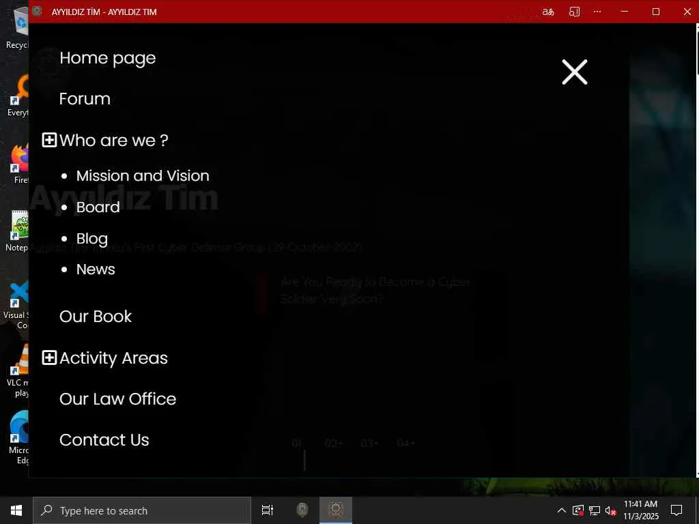Open the Our Book menu item
This screenshot has width=699, height=524.
tap(96, 317)
